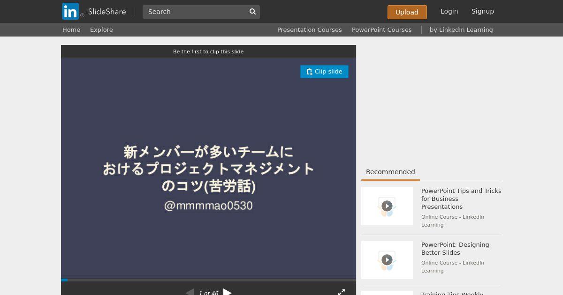Click the '1 of 46' slide counter

pos(208,293)
